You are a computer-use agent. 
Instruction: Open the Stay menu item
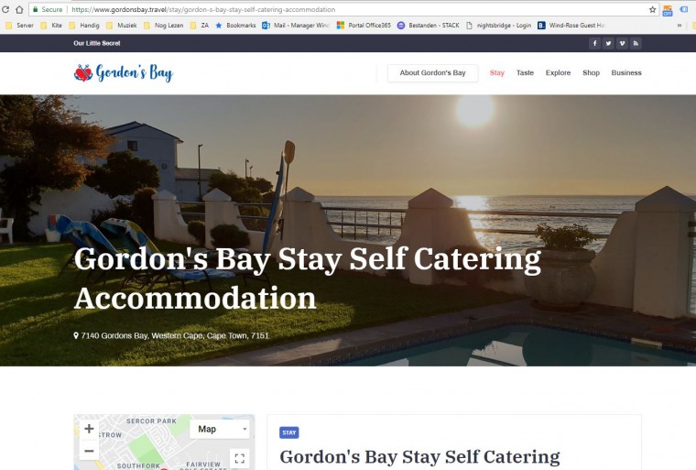(496, 73)
